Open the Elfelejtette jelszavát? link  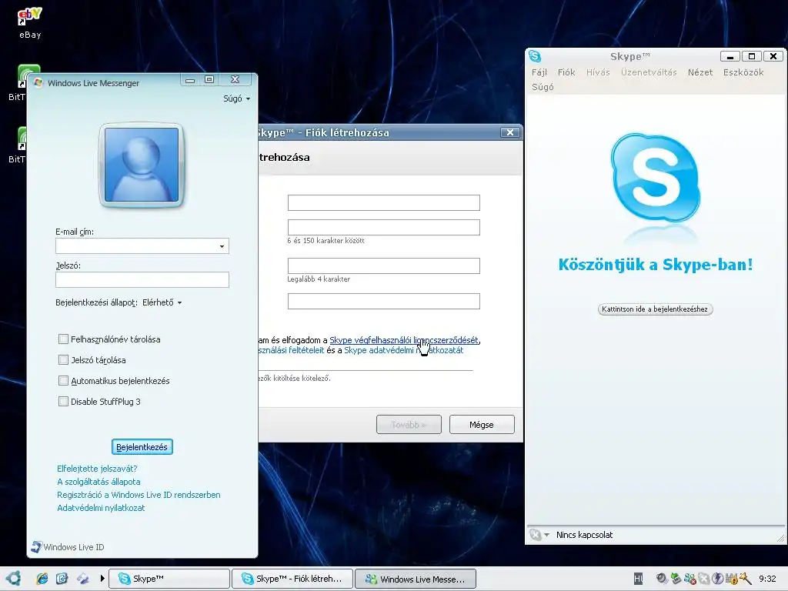point(97,469)
